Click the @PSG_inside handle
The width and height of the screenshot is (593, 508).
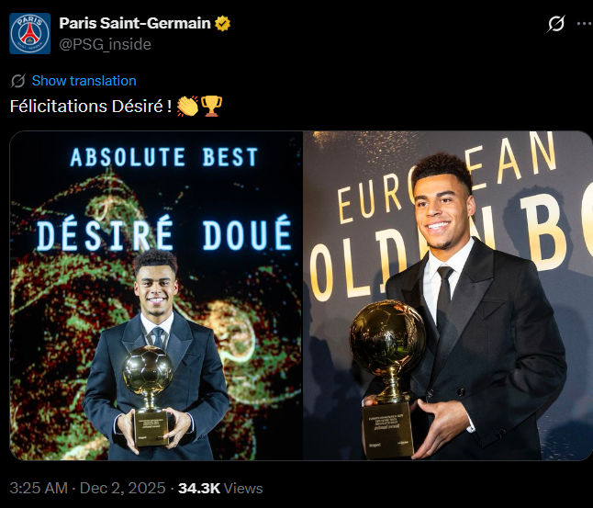coord(106,44)
